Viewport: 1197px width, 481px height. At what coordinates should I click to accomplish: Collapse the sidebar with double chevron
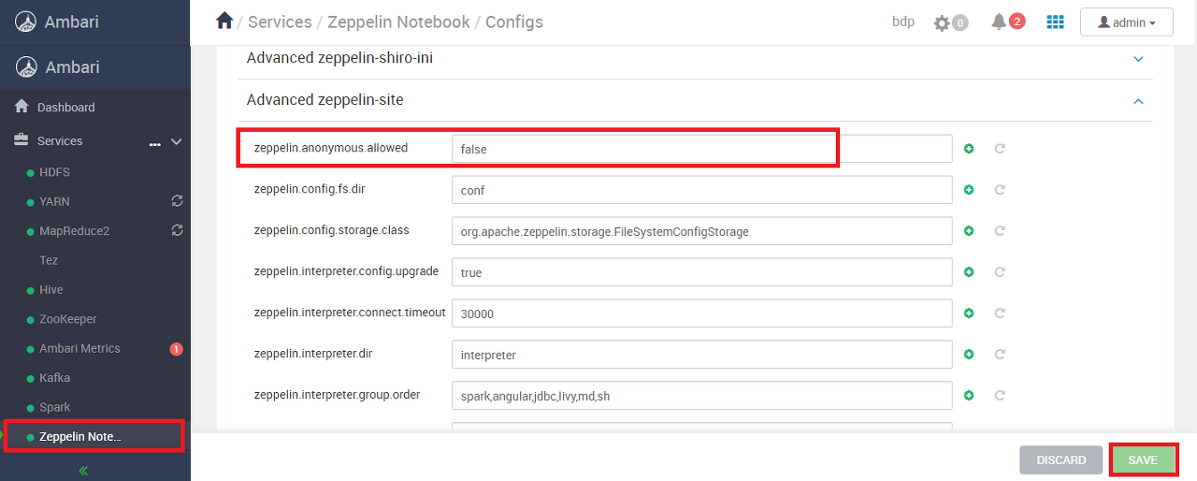point(83,471)
